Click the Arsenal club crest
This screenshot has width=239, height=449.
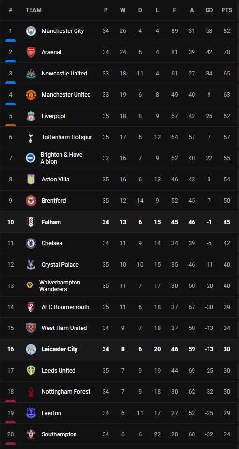30,52
